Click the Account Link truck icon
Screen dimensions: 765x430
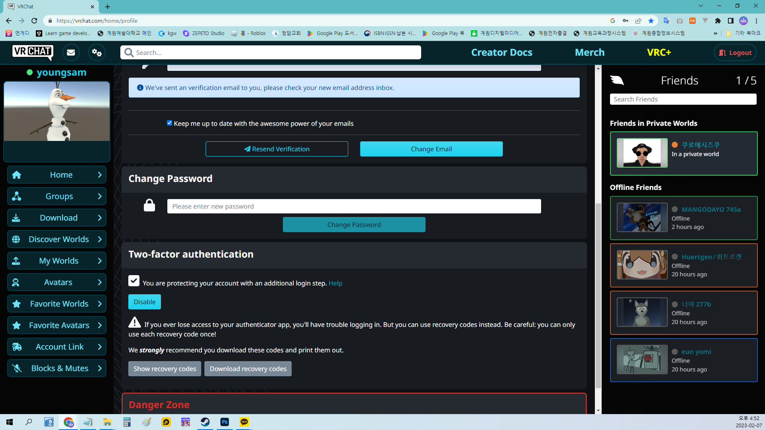click(x=17, y=347)
